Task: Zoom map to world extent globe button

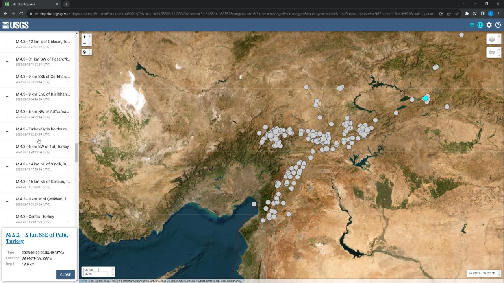Action: (x=84, y=52)
